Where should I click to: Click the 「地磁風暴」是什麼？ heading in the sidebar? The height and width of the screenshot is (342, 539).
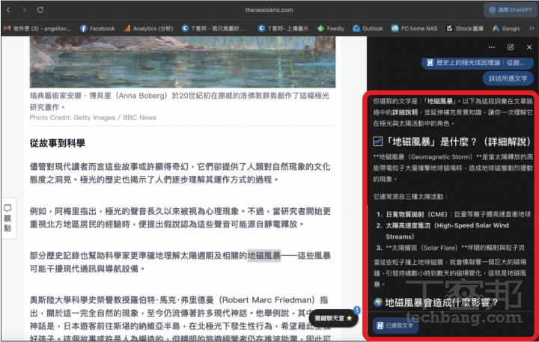[x=452, y=141]
